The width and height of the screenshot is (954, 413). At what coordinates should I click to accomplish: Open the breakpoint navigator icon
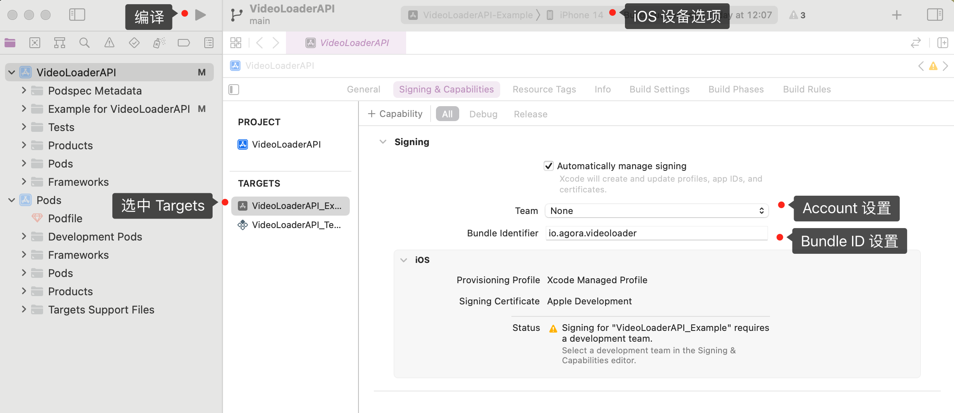[x=184, y=43]
